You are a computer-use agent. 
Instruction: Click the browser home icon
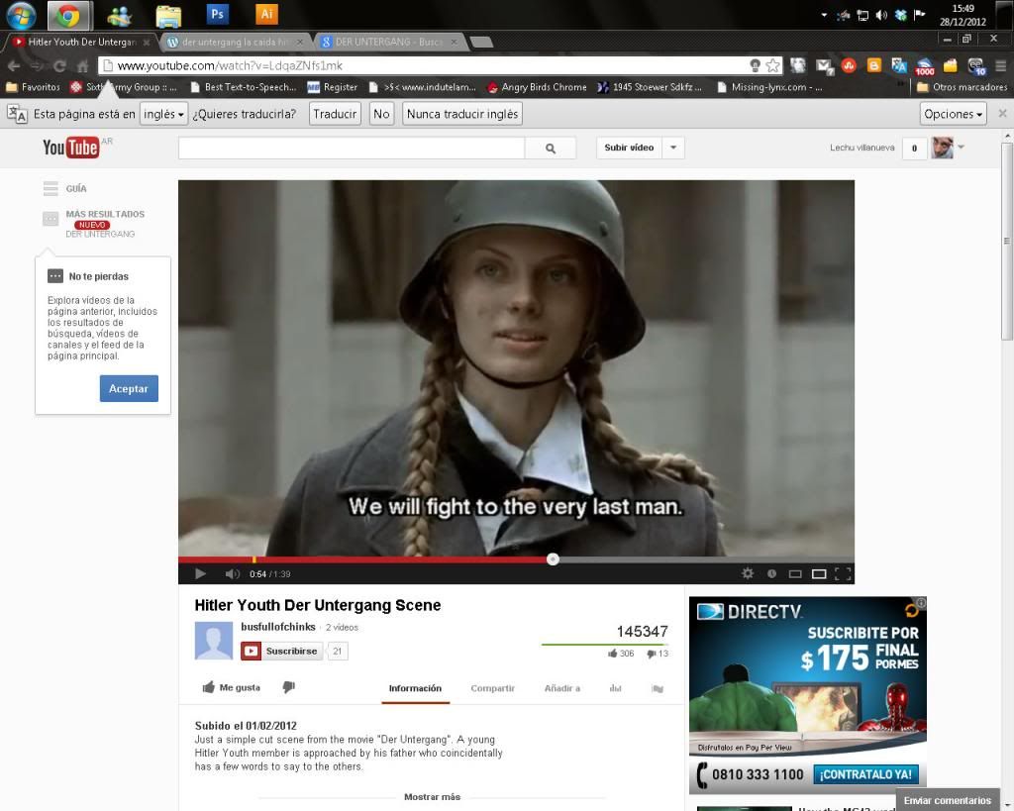[82, 65]
